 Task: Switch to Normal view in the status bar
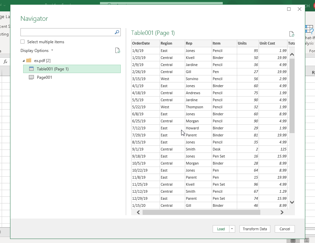click(294, 241)
